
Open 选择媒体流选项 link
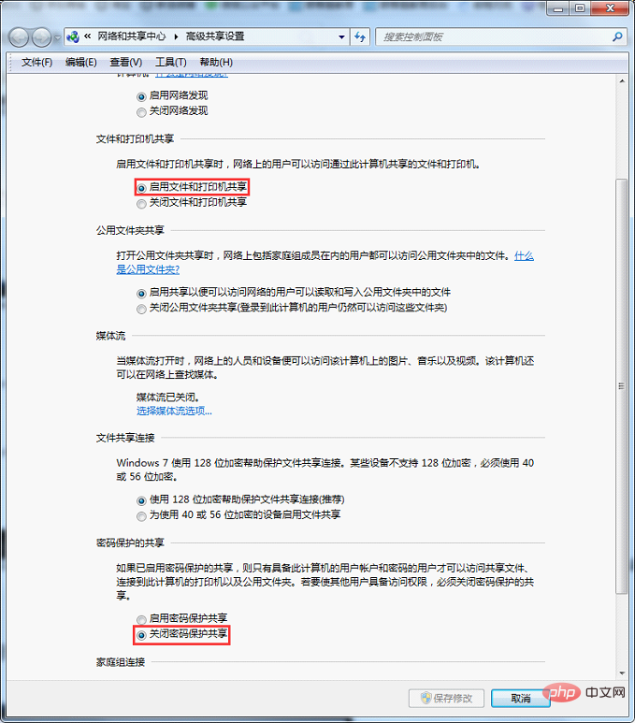point(174,411)
